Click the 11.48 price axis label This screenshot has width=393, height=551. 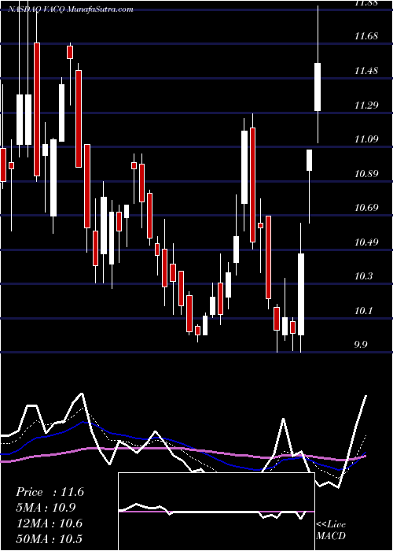pos(365,71)
